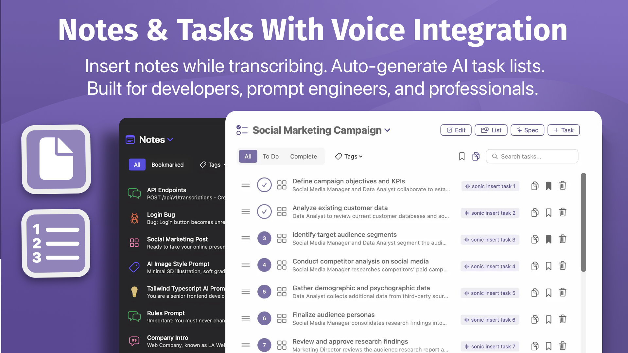
Task: Trash the 'Finalize audience personas' task
Action: pos(562,319)
